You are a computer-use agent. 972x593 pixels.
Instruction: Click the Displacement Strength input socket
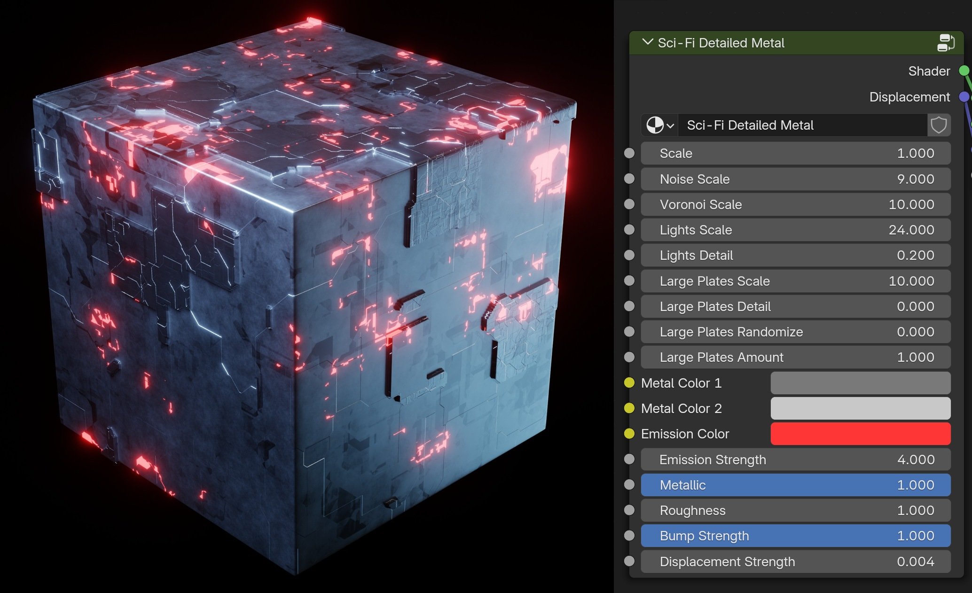tap(629, 561)
